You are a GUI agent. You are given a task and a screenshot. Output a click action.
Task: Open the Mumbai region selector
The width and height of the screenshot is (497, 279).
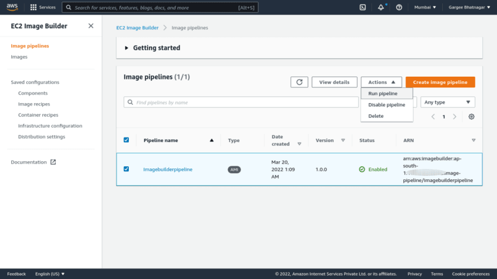[x=425, y=7]
